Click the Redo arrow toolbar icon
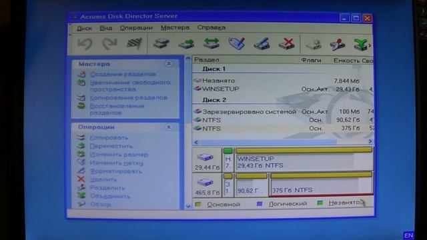 pyautogui.click(x=109, y=43)
